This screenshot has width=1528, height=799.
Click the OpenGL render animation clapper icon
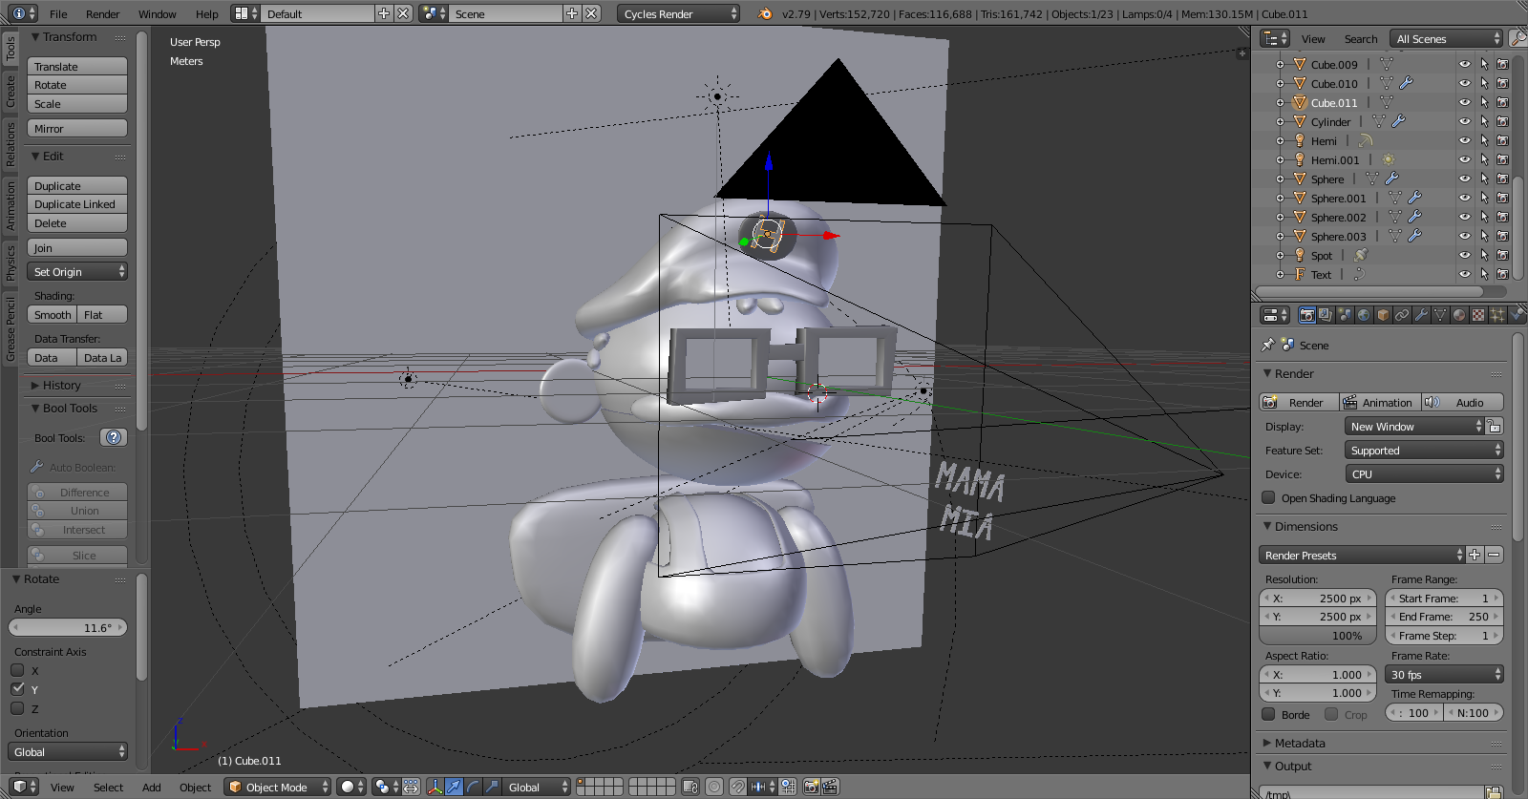830,787
